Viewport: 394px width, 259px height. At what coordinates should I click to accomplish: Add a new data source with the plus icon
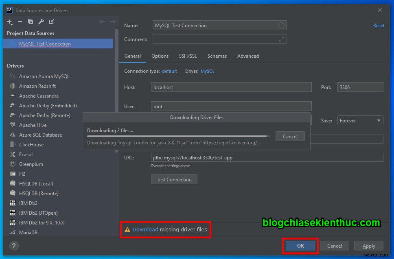coord(9,22)
